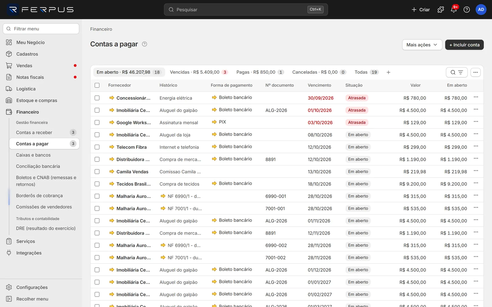This screenshot has height=307, width=492.
Task: Open the integrations puzzle icon in top bar
Action: 441,10
